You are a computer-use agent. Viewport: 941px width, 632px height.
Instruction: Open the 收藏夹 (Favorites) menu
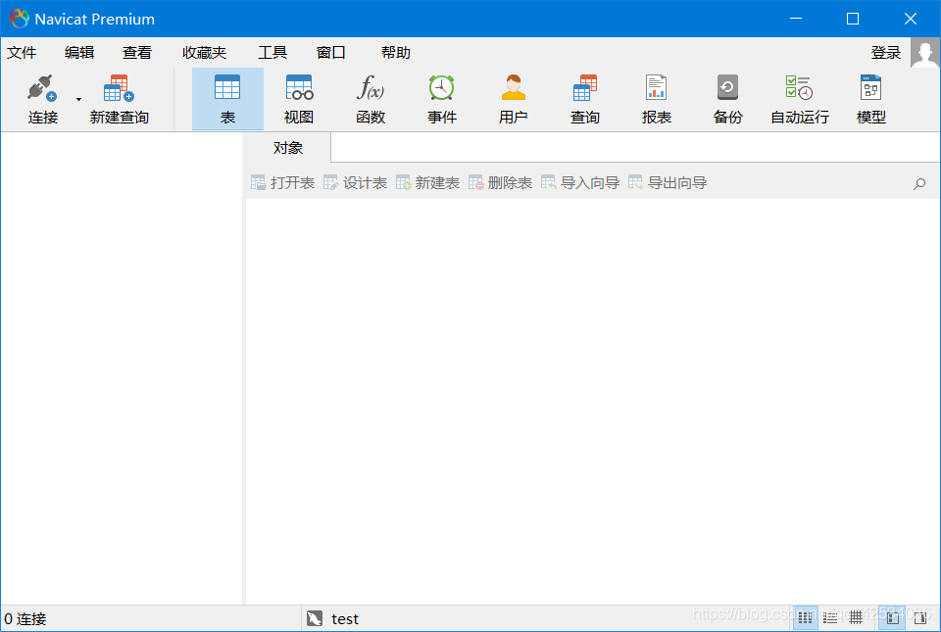tap(204, 53)
